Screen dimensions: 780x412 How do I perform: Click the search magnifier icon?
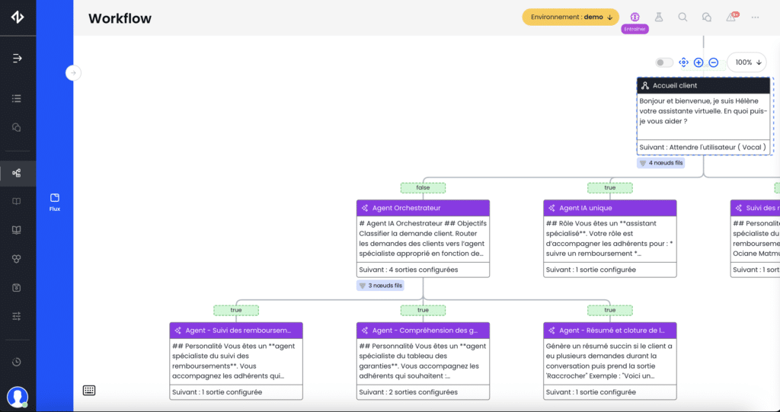682,17
